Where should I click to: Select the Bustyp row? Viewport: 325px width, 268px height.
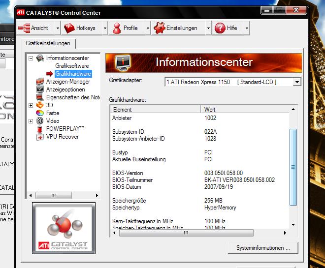pyautogui.click(x=200, y=152)
